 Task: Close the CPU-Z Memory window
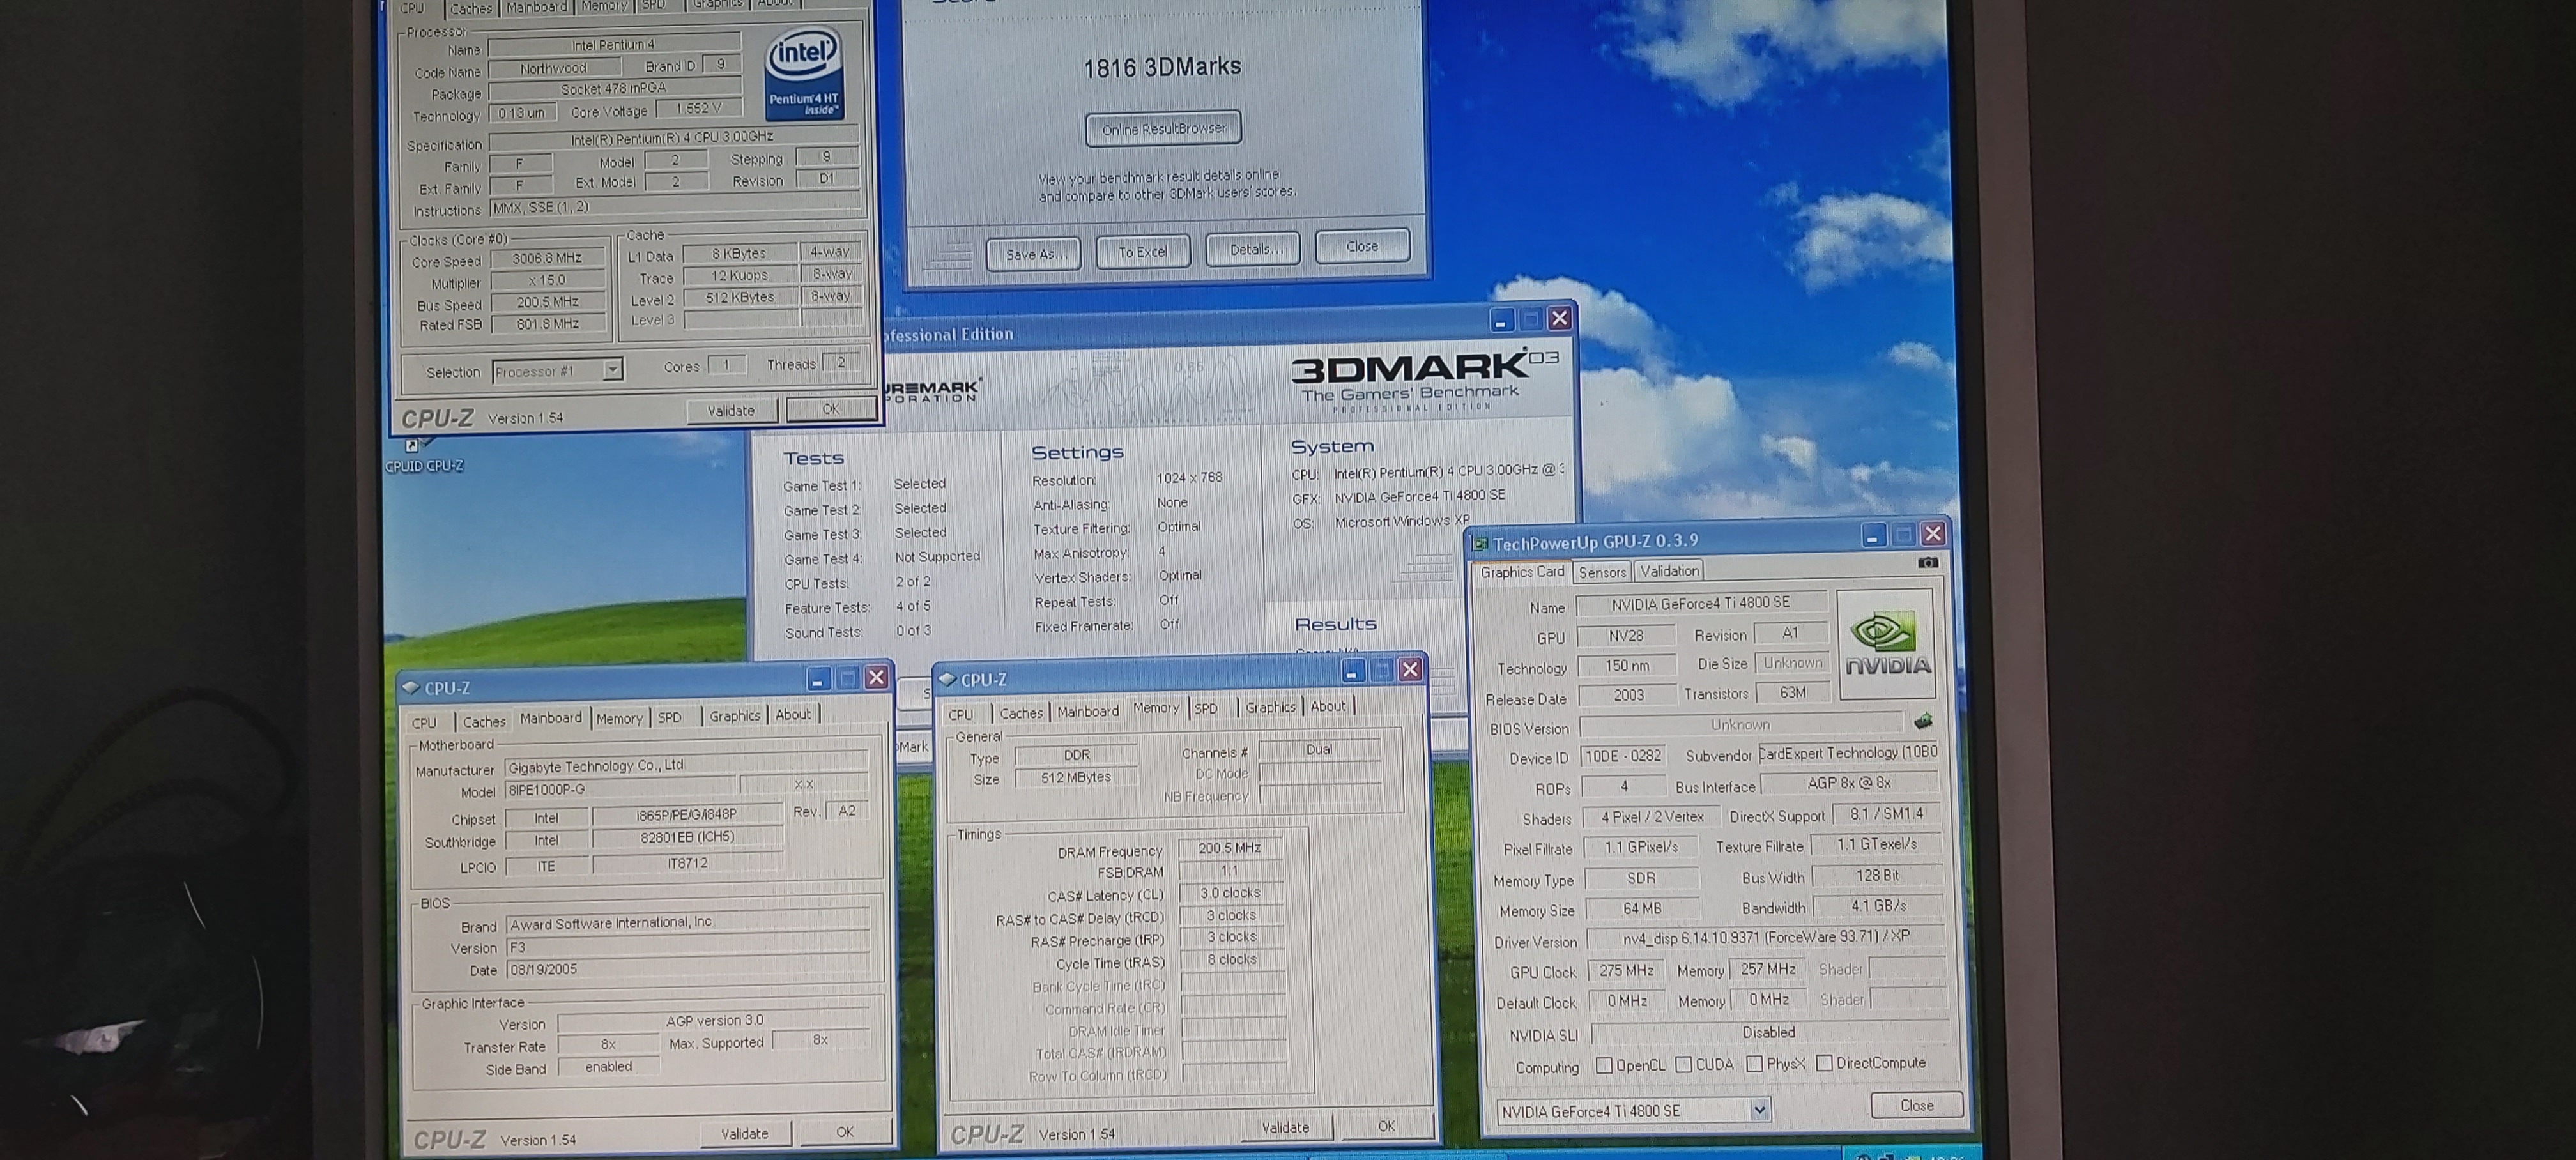1410,670
